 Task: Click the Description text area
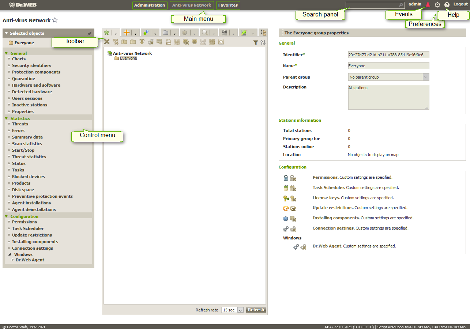(389, 97)
